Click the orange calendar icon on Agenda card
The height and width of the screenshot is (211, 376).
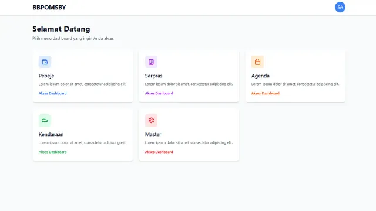coord(257,62)
